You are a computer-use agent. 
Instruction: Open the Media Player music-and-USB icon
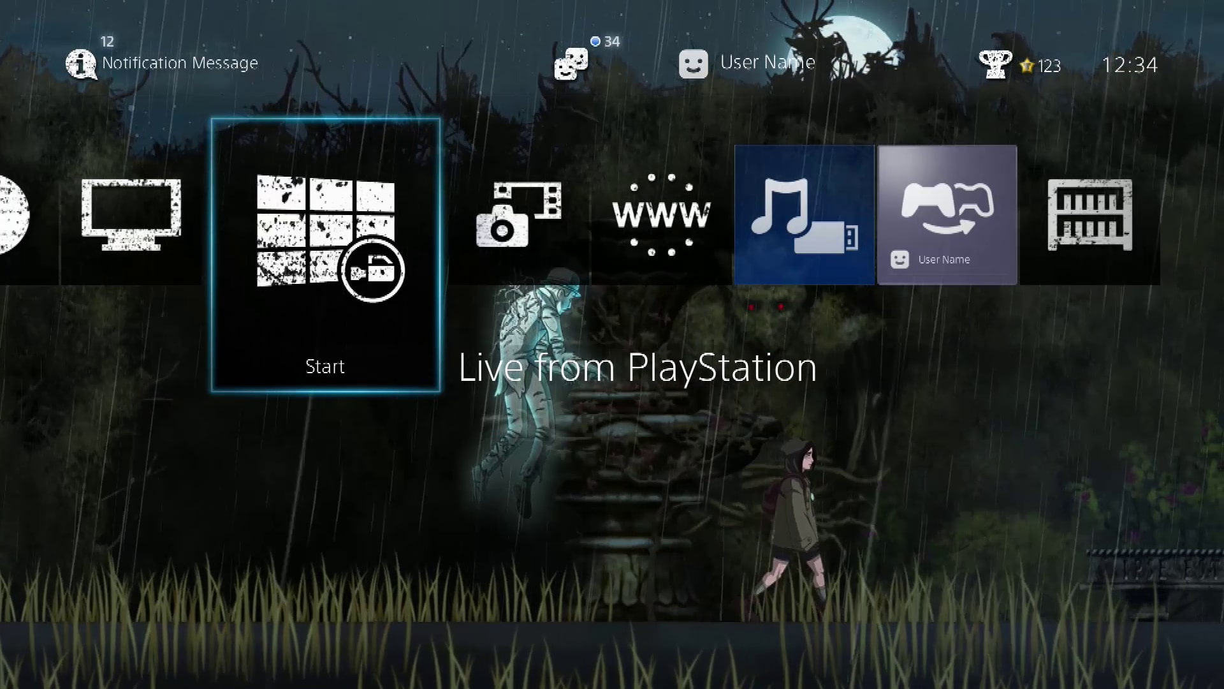coord(803,214)
